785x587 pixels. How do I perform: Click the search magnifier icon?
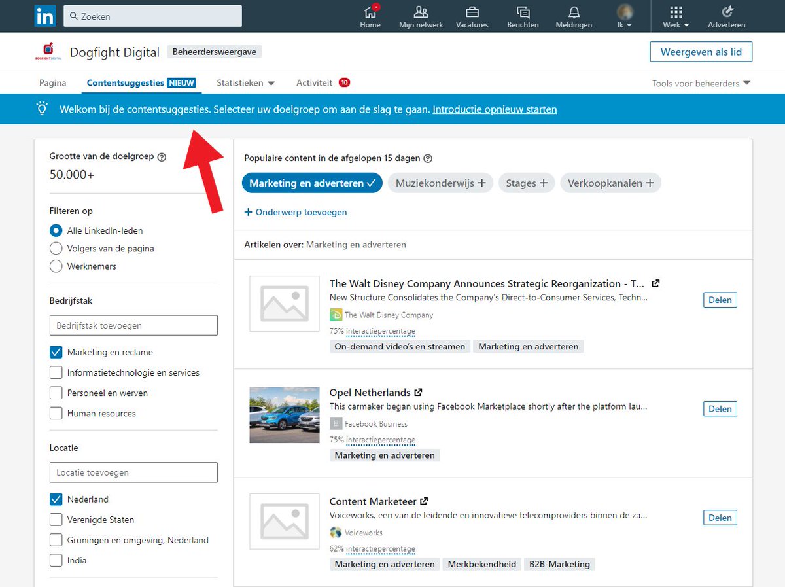[74, 16]
